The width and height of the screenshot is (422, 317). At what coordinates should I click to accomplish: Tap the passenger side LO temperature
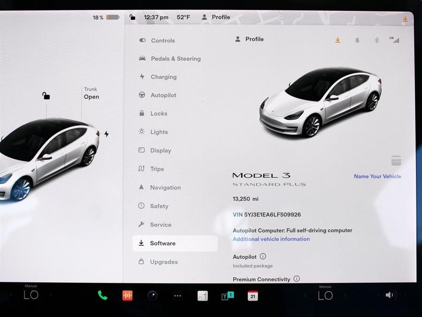point(325,296)
